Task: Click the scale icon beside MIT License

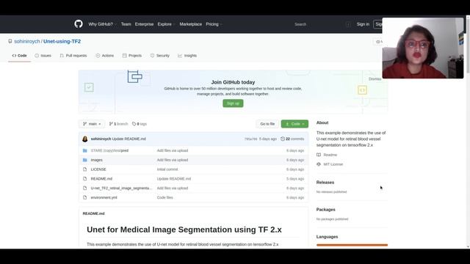Action: coord(319,164)
